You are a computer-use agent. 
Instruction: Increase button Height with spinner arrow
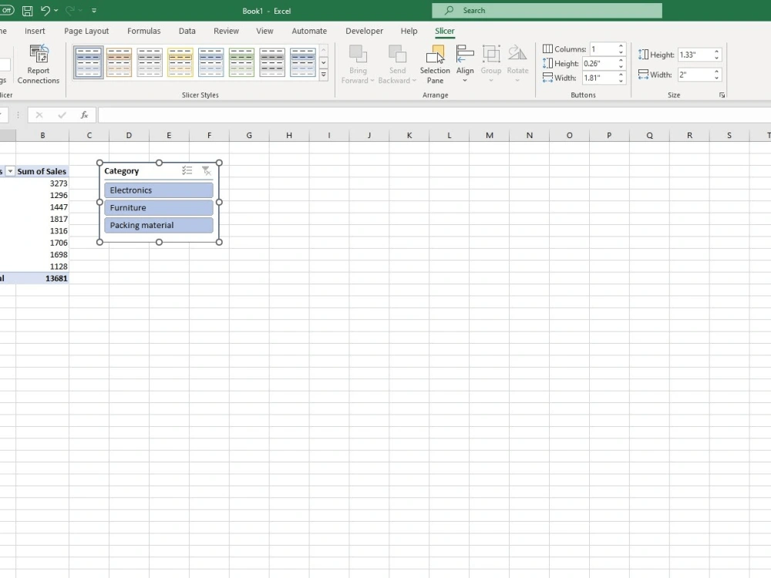(621, 60)
